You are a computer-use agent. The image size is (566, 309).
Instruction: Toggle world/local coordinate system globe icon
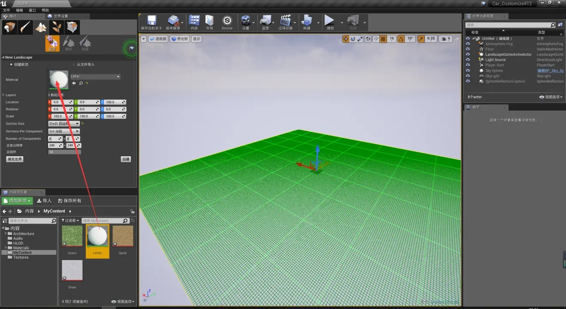point(368,39)
